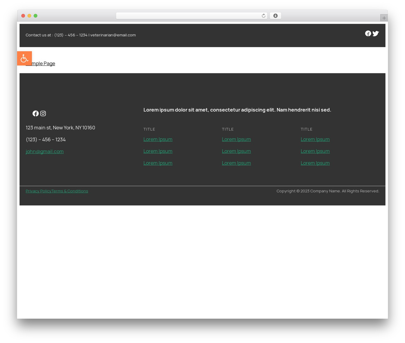Viewport: 405px width, 343px height.
Task: Open the footer Facebook icon
Action: pyautogui.click(x=35, y=114)
